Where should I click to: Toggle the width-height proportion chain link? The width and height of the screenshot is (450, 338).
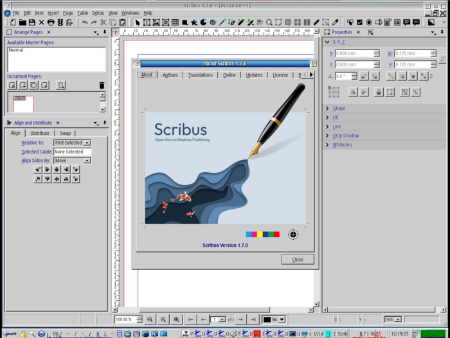click(442, 59)
